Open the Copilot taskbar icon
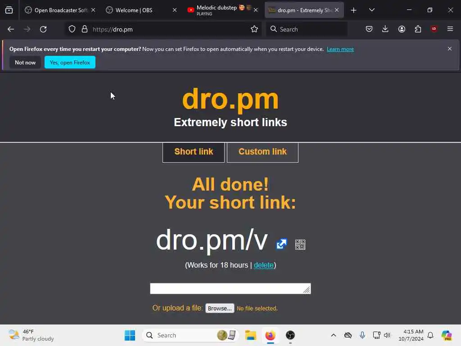Image resolution: width=461 pixels, height=346 pixels. click(447, 335)
